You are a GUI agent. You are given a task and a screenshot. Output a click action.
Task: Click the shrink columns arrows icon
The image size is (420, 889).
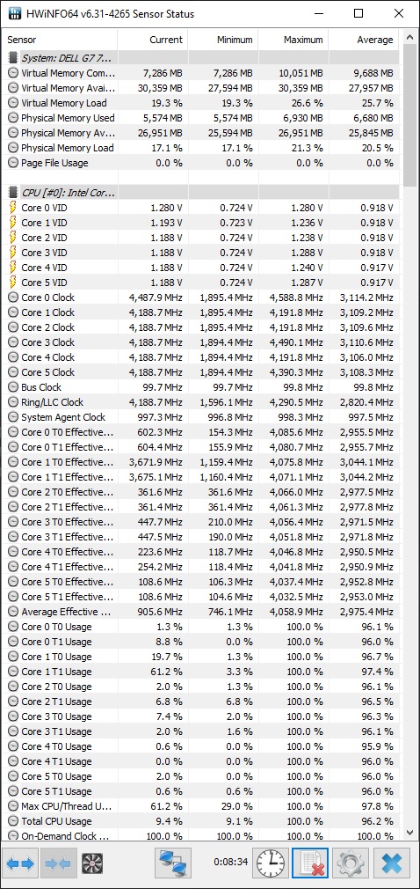[58, 863]
